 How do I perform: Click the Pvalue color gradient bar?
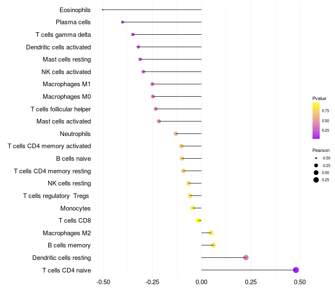click(316, 121)
